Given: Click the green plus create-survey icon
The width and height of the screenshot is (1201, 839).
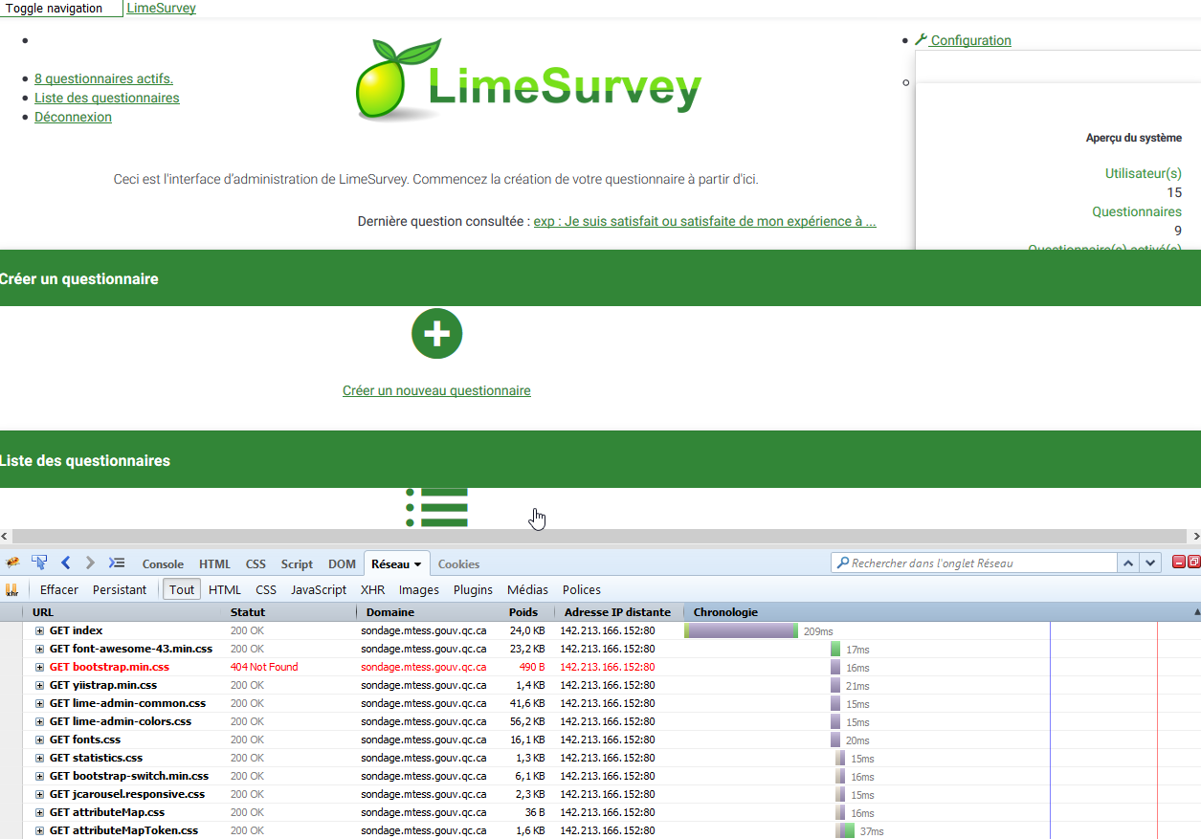Looking at the screenshot, I should tap(436, 334).
